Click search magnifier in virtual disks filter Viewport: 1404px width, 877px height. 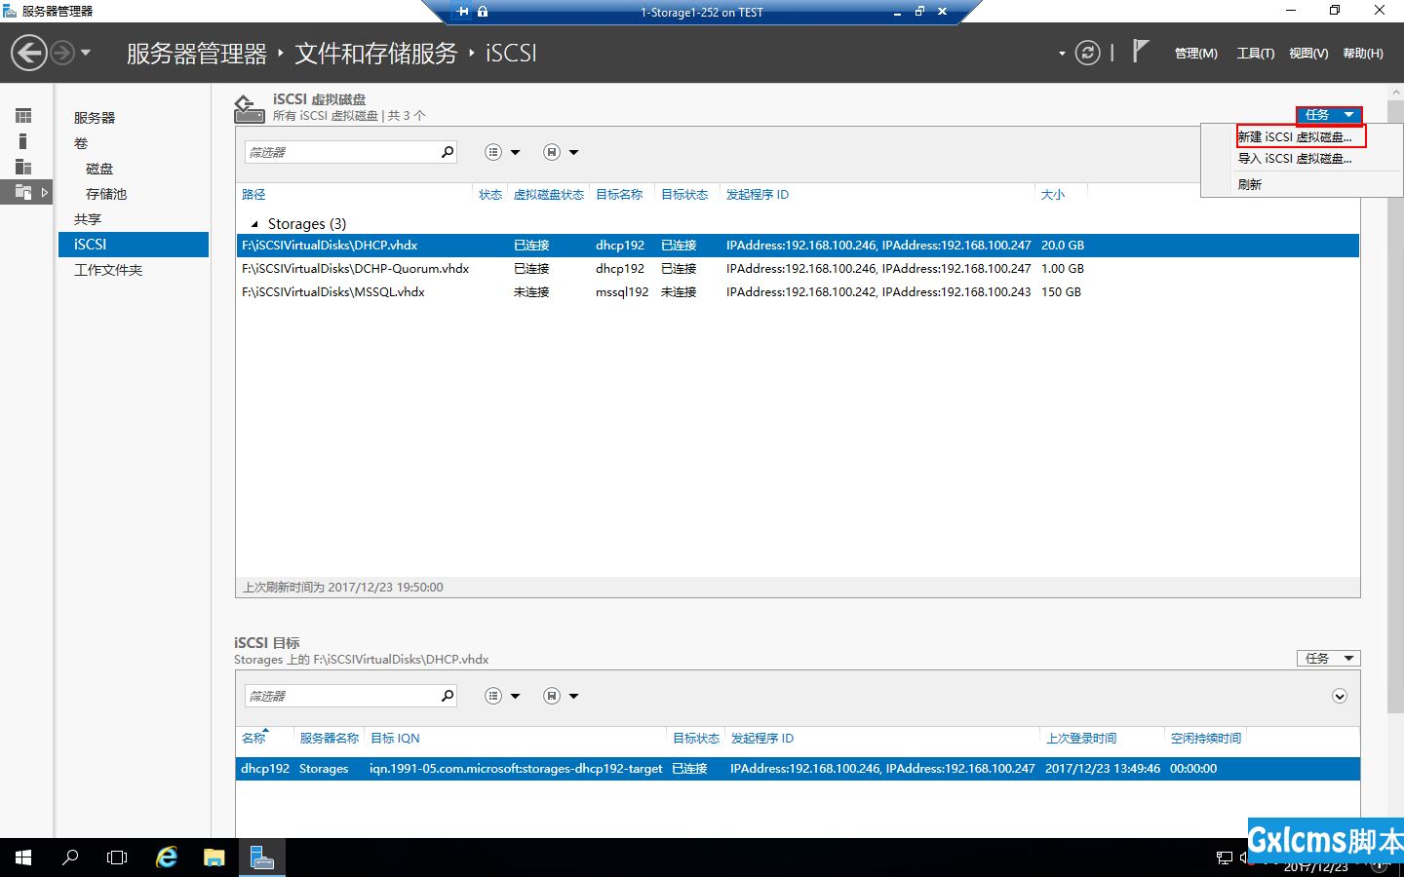pyautogui.click(x=448, y=152)
